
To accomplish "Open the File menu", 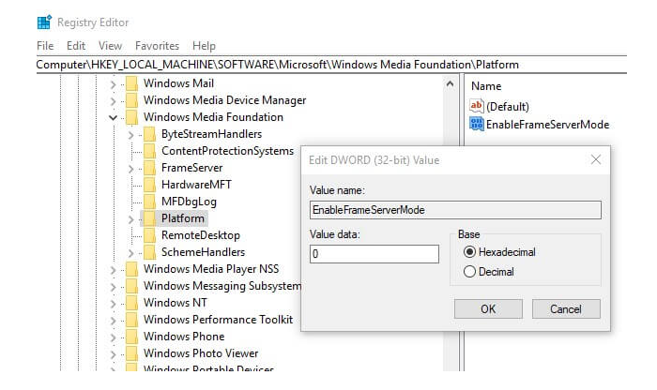I will click(x=45, y=46).
